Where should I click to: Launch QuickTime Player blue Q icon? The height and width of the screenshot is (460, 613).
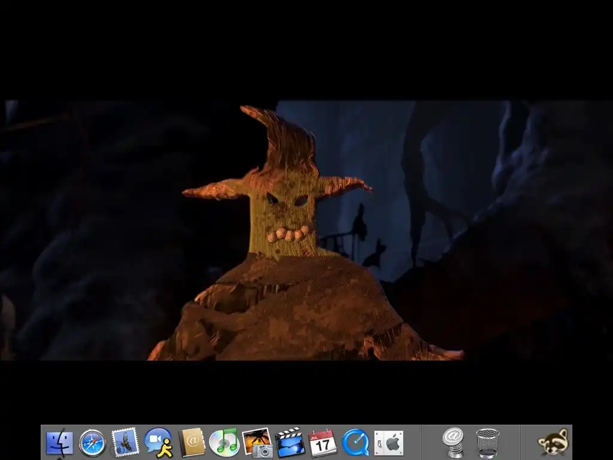point(356,443)
